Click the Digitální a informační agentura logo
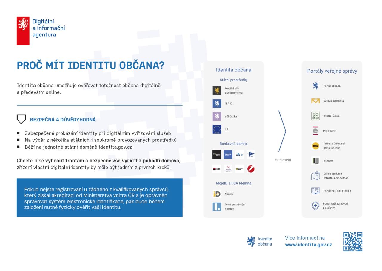382x271 pixels. tap(41, 31)
